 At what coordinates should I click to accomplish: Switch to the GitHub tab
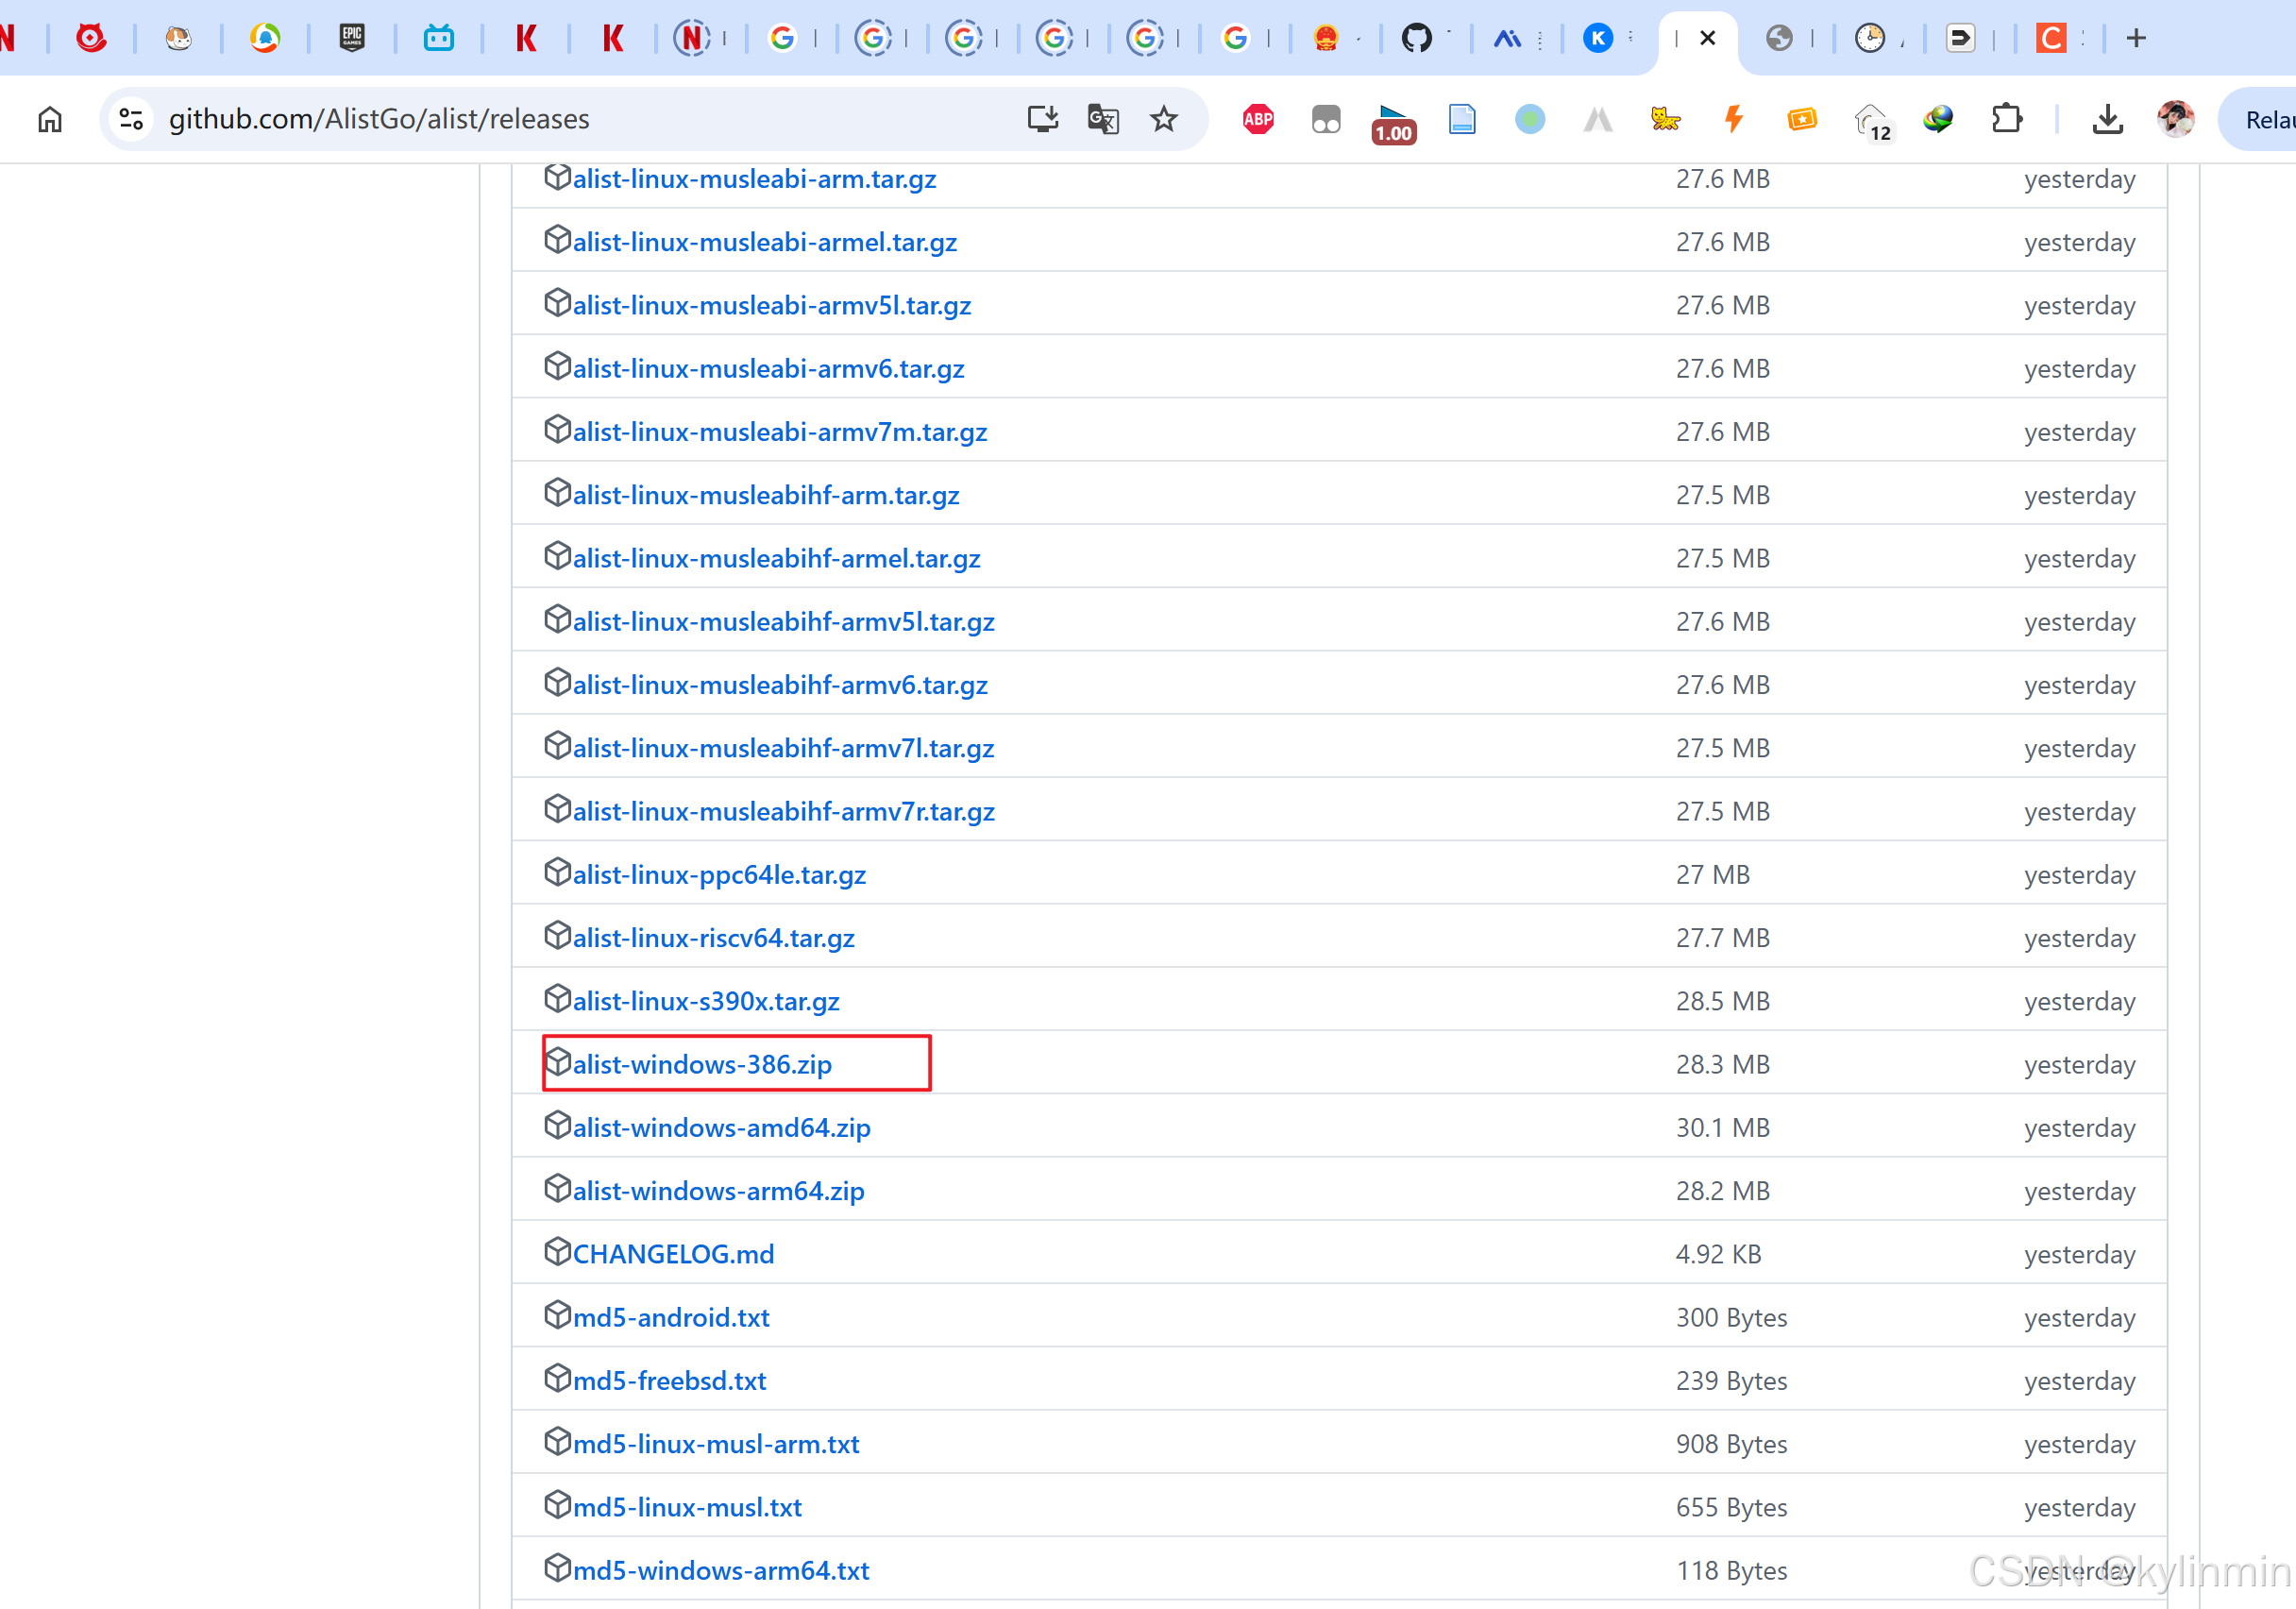point(1416,38)
